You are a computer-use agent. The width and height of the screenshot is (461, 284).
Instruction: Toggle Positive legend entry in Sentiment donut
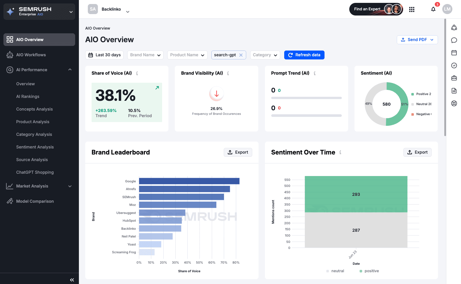[421, 94]
